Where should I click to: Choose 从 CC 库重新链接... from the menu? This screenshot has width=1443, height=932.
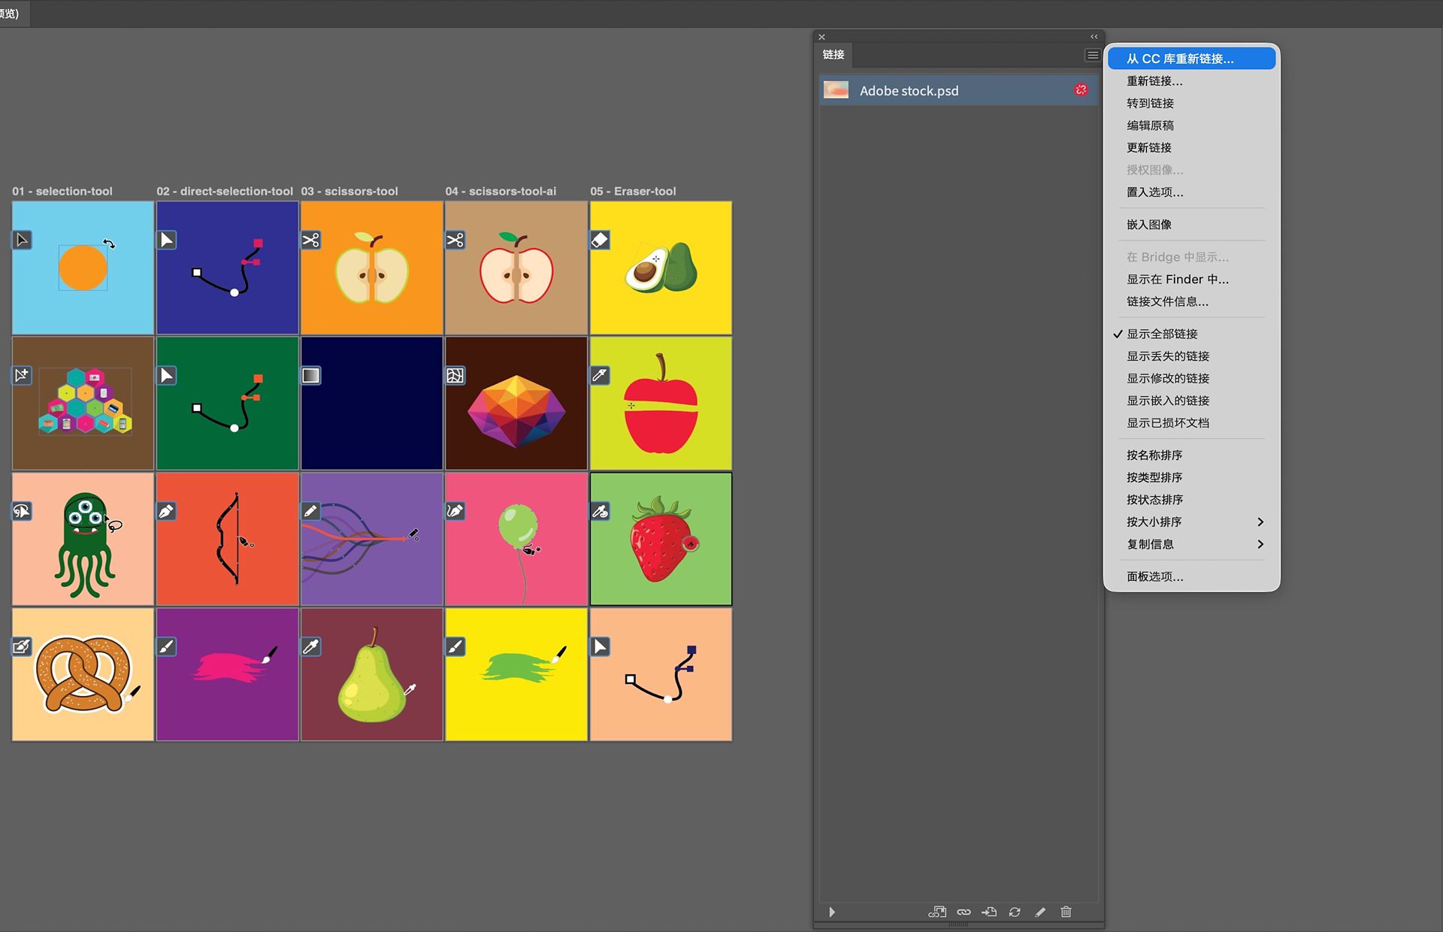click(1191, 59)
